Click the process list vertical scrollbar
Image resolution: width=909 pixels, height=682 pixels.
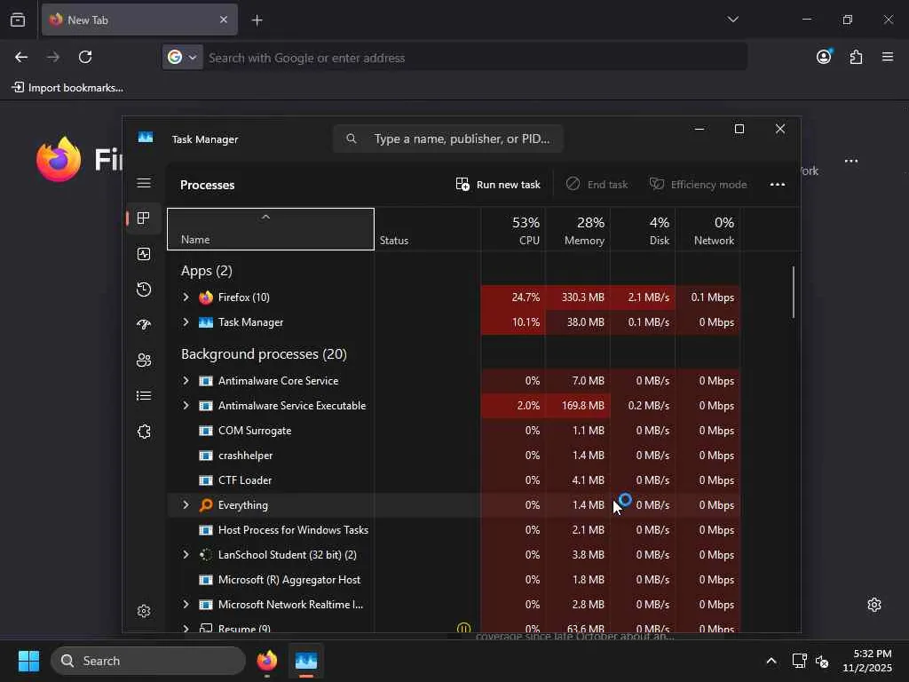(x=793, y=291)
